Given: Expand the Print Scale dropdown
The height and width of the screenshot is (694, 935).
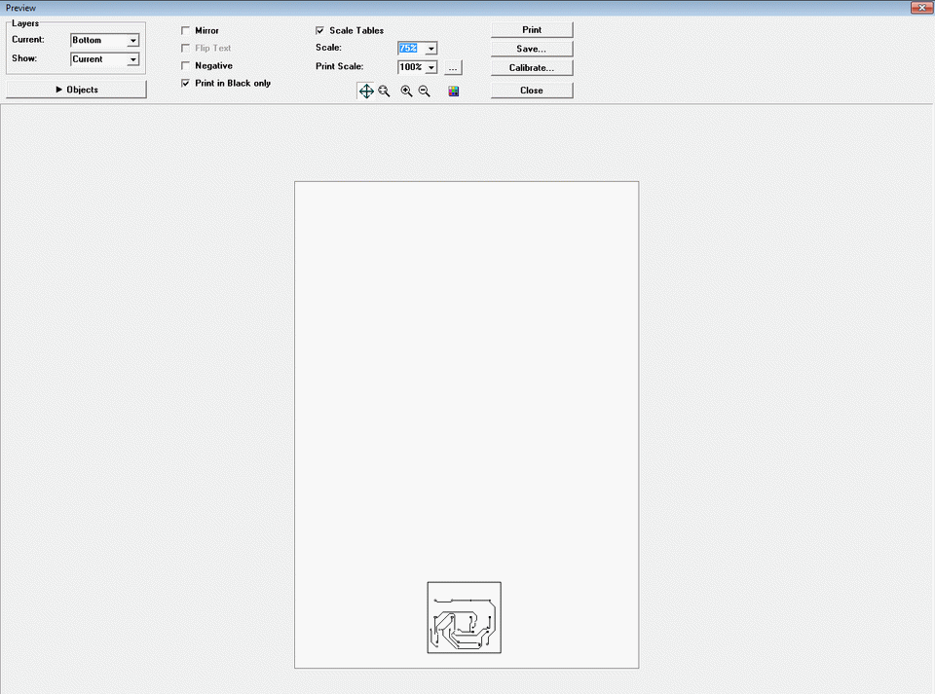Looking at the screenshot, I should click(431, 67).
